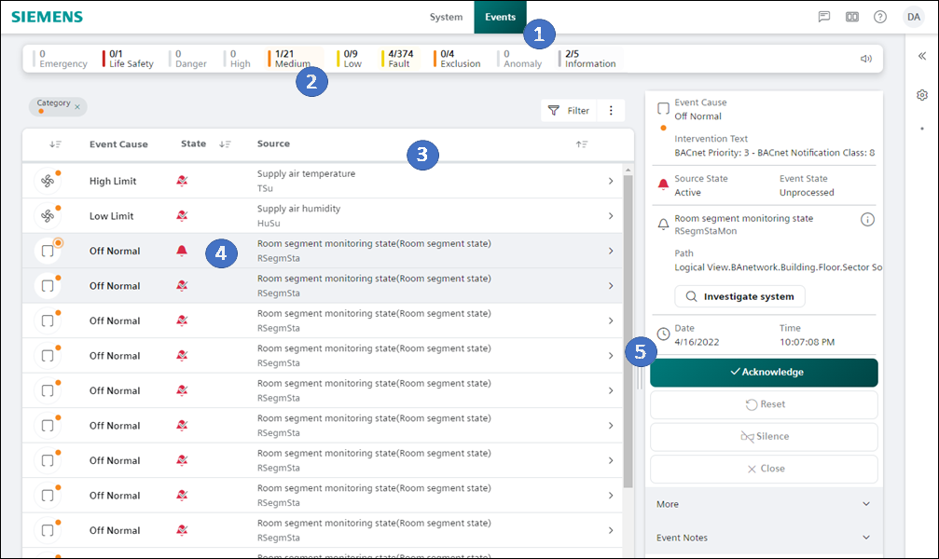Select the Events tab
Screen dimensions: 939x559
500,17
